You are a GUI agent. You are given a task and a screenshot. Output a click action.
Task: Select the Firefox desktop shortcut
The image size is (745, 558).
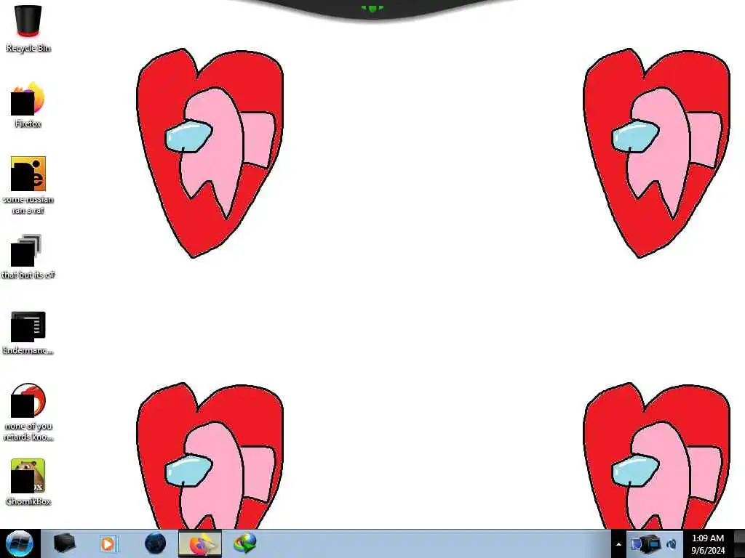(x=28, y=105)
